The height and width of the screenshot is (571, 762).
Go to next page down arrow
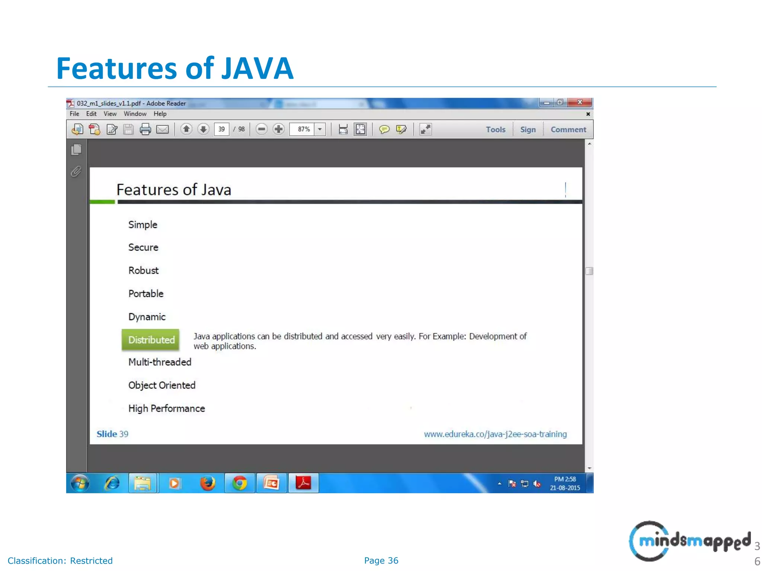pyautogui.click(x=203, y=129)
